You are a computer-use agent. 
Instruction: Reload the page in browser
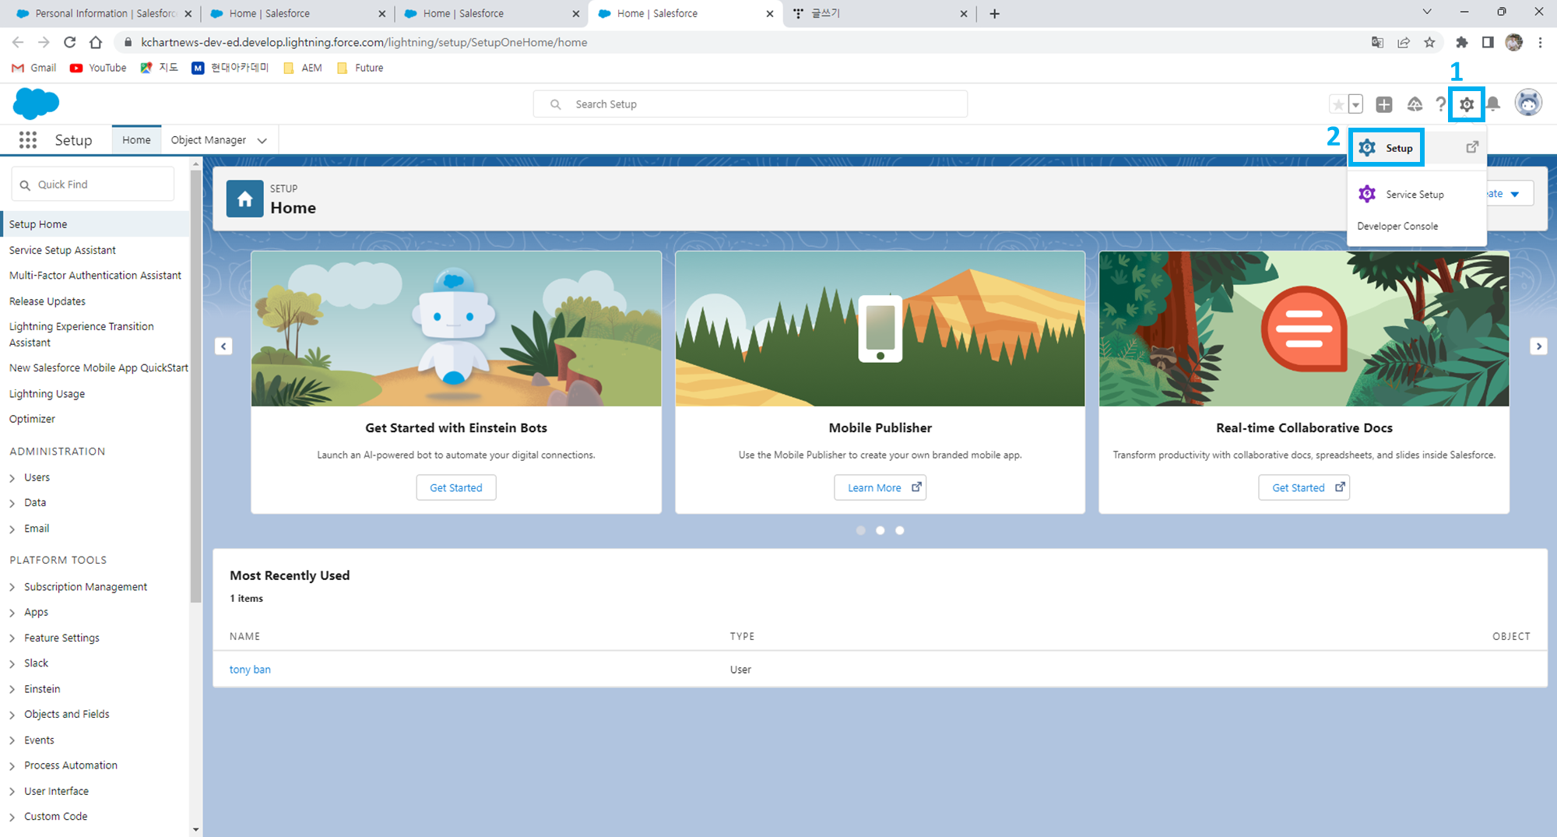pyautogui.click(x=70, y=42)
